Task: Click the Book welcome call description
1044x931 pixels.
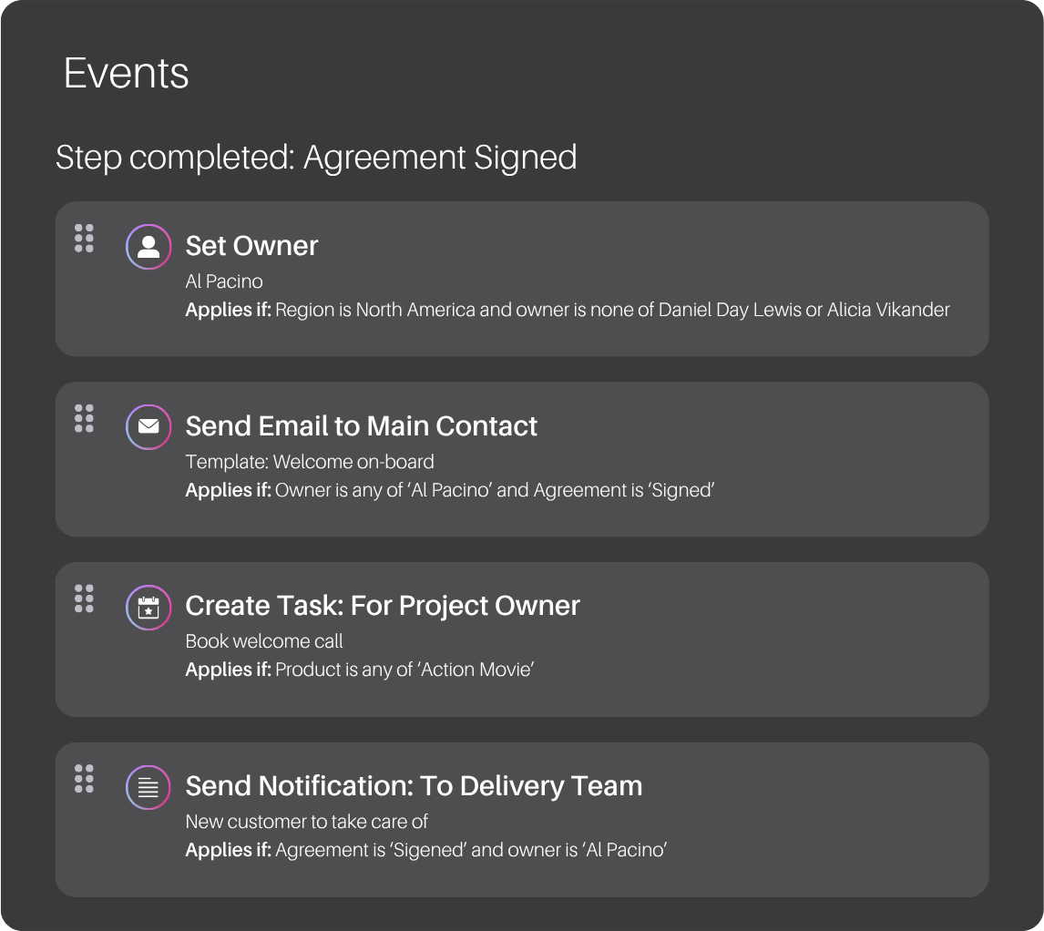Action: pos(264,641)
